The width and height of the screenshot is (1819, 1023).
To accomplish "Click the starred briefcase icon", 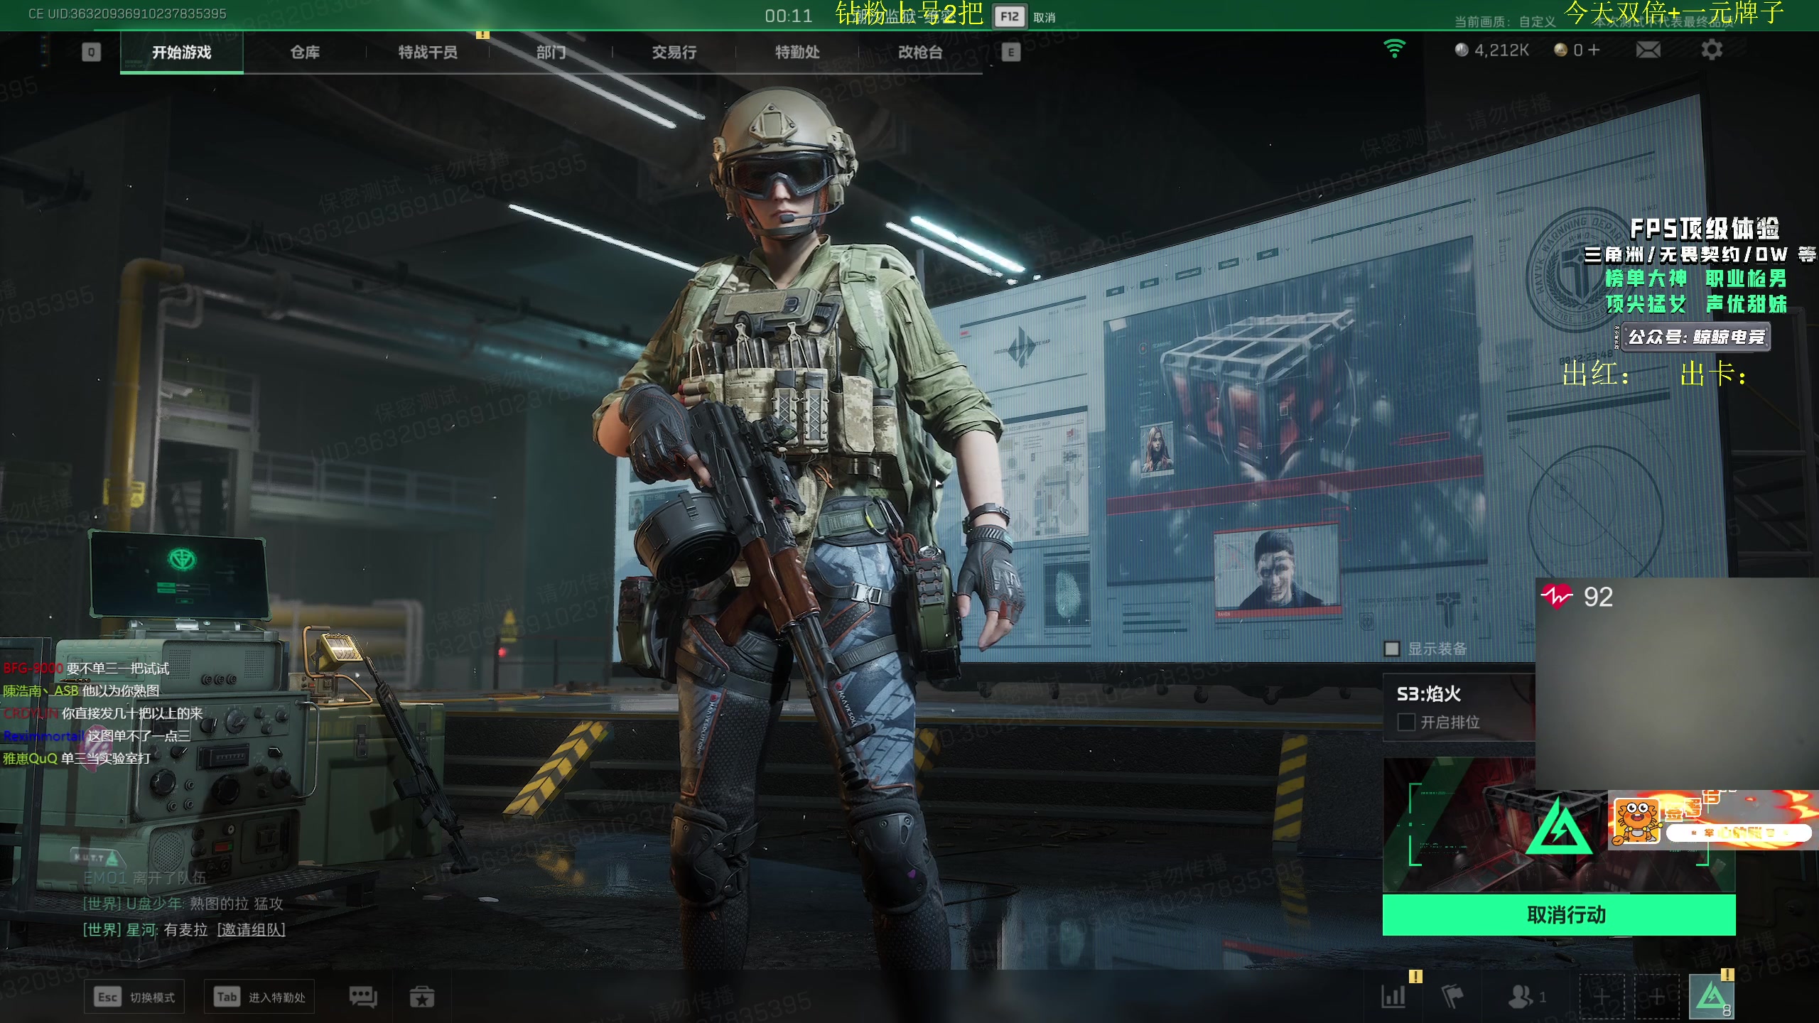I will point(422,997).
